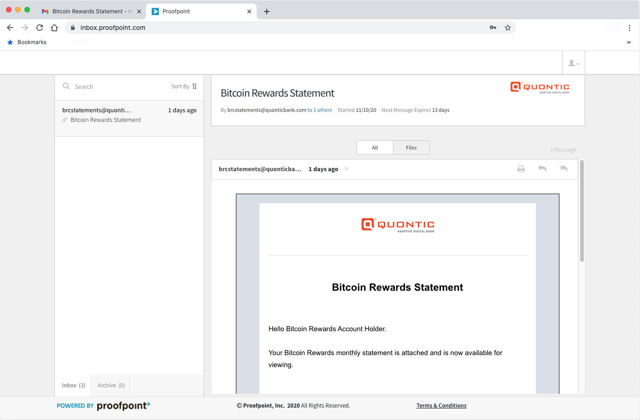This screenshot has height=420, width=640.
Task: Open the user account dropdown
Action: (x=574, y=63)
